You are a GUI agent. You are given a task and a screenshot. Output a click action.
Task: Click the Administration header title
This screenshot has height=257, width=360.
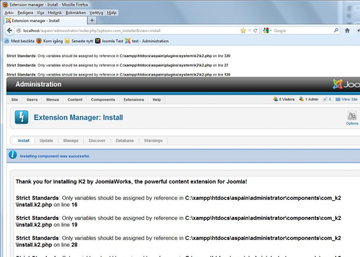[x=38, y=84]
